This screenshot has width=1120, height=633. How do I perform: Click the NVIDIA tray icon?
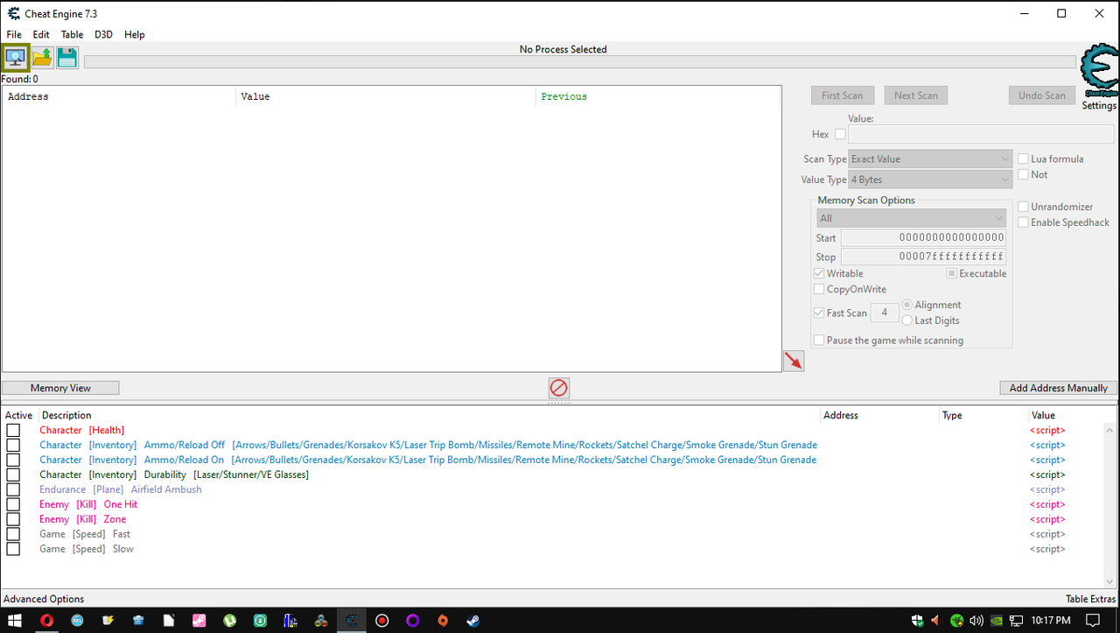pos(997,621)
